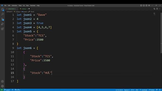Open changes with the compare icon

(x=154, y=9)
